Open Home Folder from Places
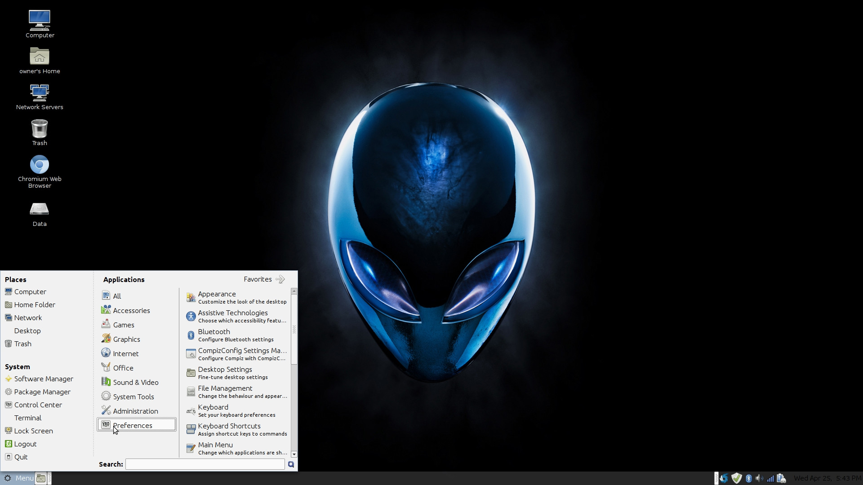This screenshot has width=863, height=485. tap(30, 304)
